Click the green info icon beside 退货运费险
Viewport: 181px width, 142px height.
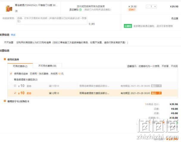pos(80,10)
